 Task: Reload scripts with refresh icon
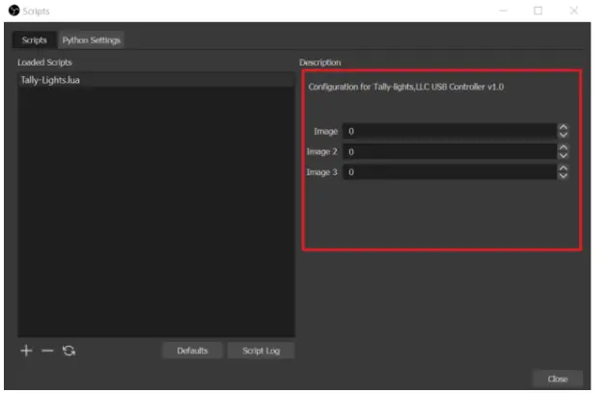coord(69,351)
